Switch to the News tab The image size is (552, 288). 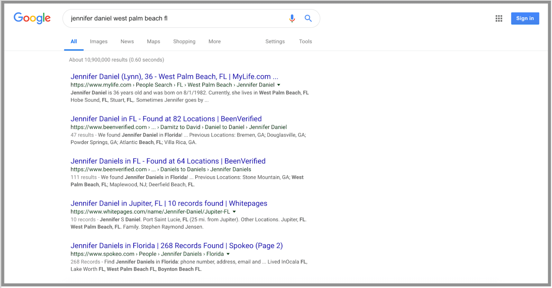[127, 41]
